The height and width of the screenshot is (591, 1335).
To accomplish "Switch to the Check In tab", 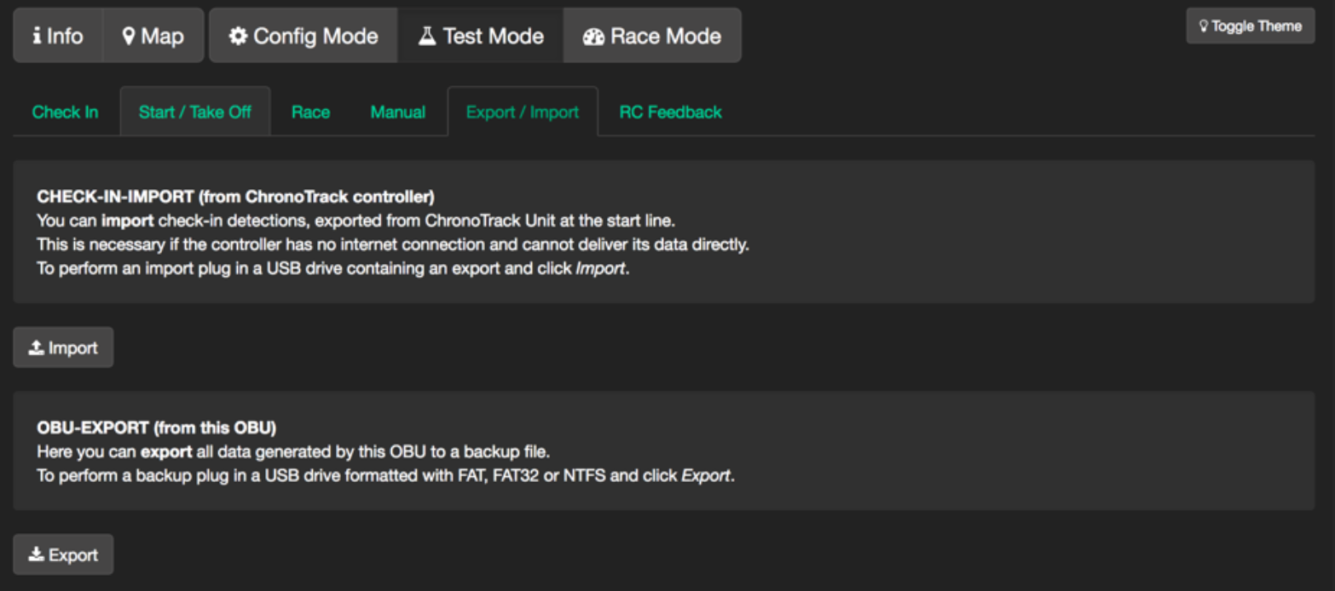I will (x=65, y=112).
